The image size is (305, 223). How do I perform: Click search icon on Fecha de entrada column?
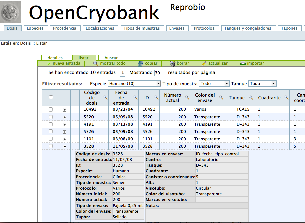[x=135, y=97]
